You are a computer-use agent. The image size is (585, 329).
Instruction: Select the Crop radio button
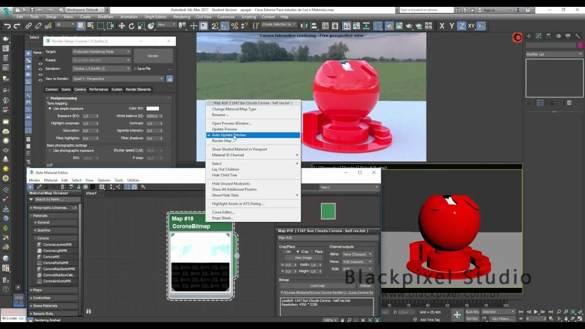click(x=298, y=252)
